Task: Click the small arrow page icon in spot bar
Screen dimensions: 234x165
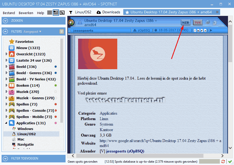Action: pos(202,31)
